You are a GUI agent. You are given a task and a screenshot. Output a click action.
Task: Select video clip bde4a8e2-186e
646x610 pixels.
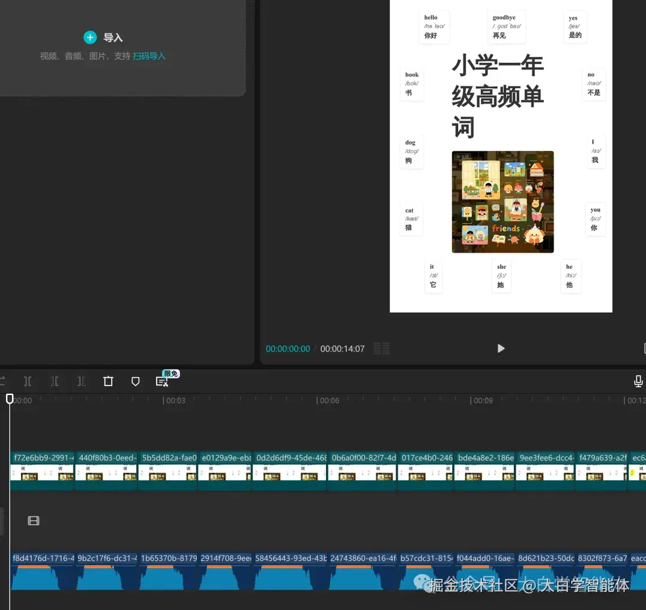click(484, 471)
